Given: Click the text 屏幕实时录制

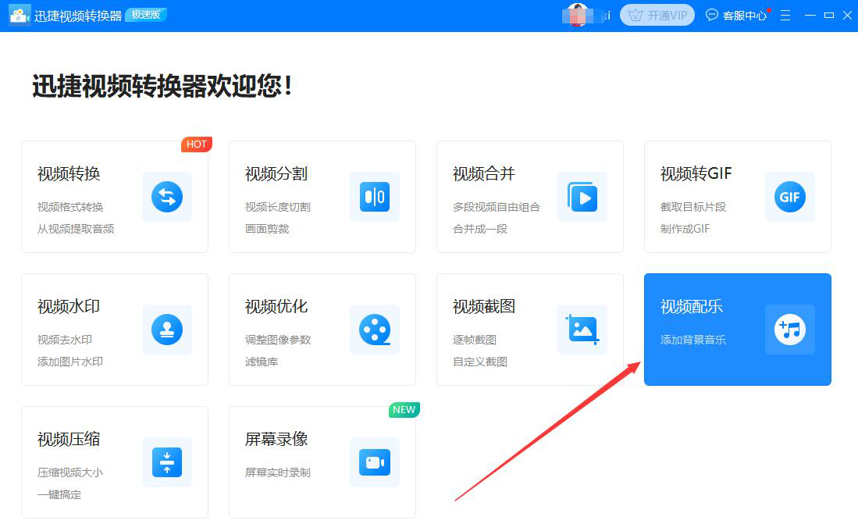Looking at the screenshot, I should tap(277, 472).
